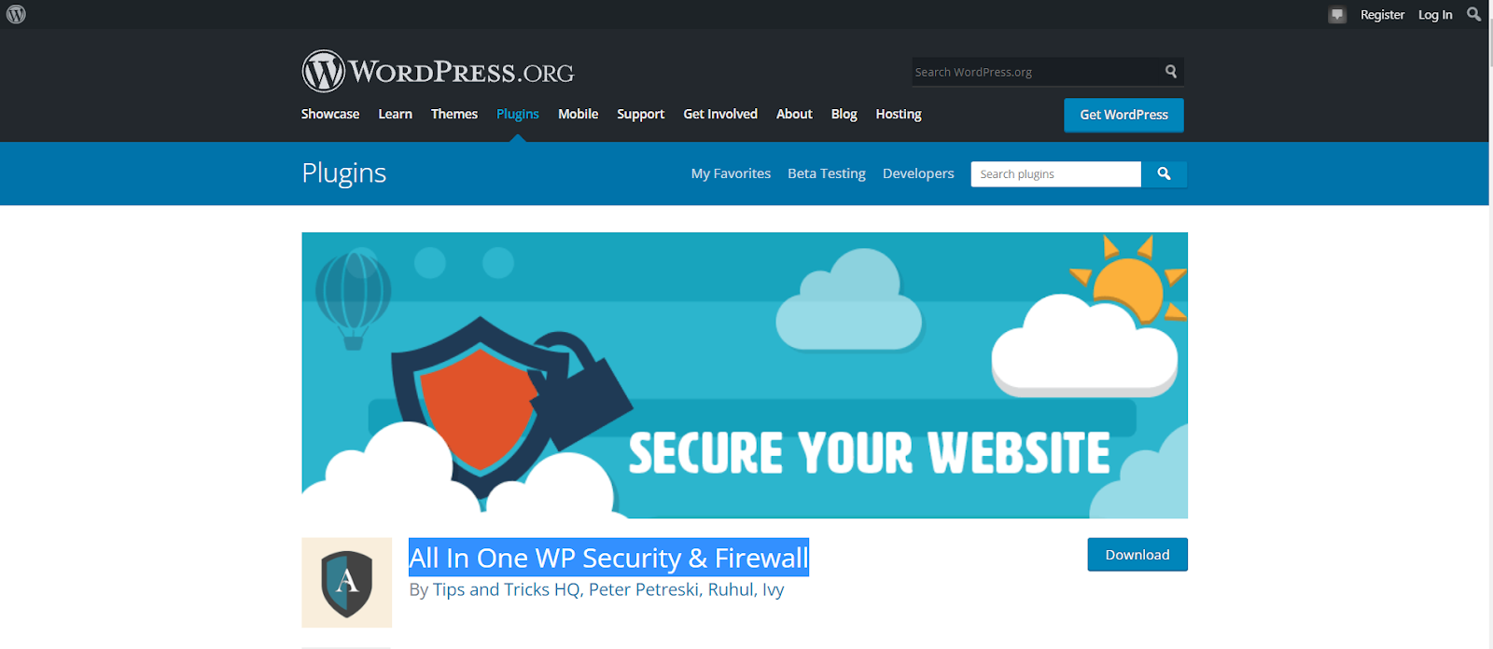
Task: Click the Register link
Action: point(1382,15)
